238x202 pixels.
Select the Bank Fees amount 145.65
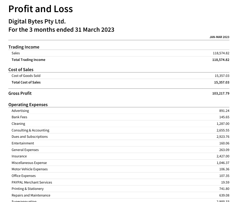(224, 117)
